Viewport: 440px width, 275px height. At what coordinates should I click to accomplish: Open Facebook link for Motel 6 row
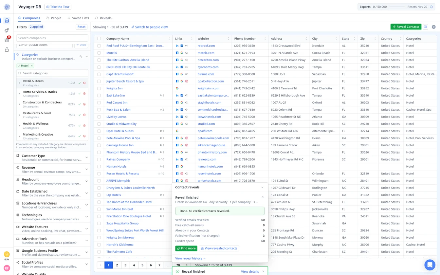(x=177, y=53)
